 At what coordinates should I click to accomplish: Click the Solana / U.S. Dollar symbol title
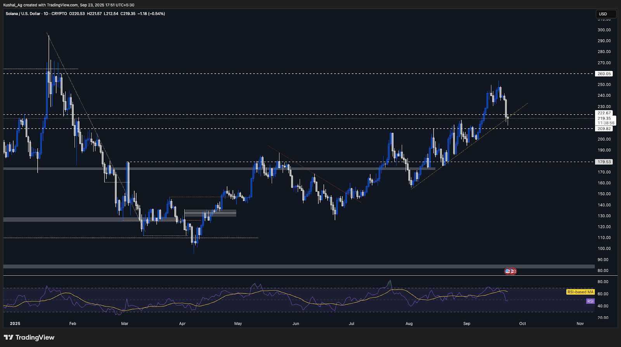click(23, 14)
